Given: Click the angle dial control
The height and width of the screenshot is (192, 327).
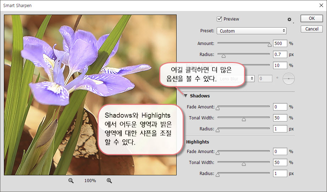Looking at the screenshot, I should (x=289, y=79).
